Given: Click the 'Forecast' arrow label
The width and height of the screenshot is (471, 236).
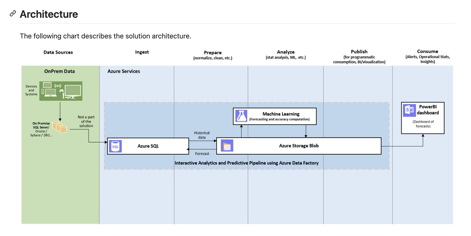Looking at the screenshot, I should coord(202,154).
